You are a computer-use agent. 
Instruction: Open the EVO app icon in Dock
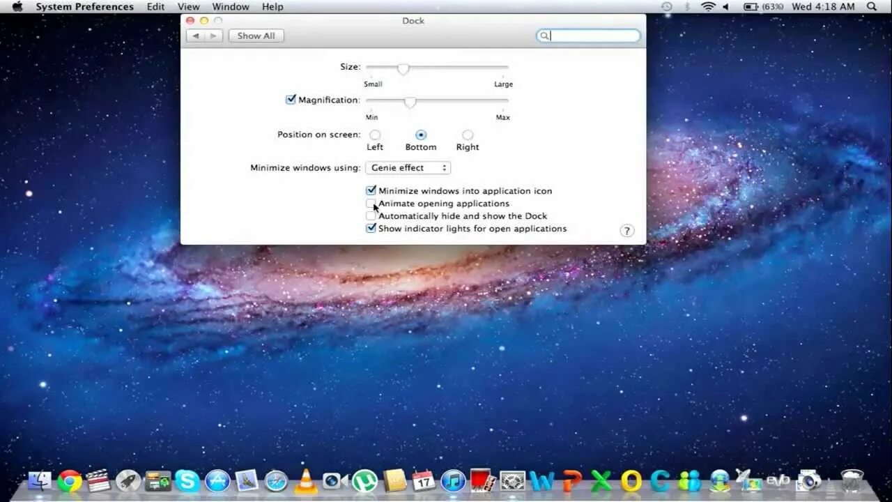pyautogui.click(x=778, y=481)
